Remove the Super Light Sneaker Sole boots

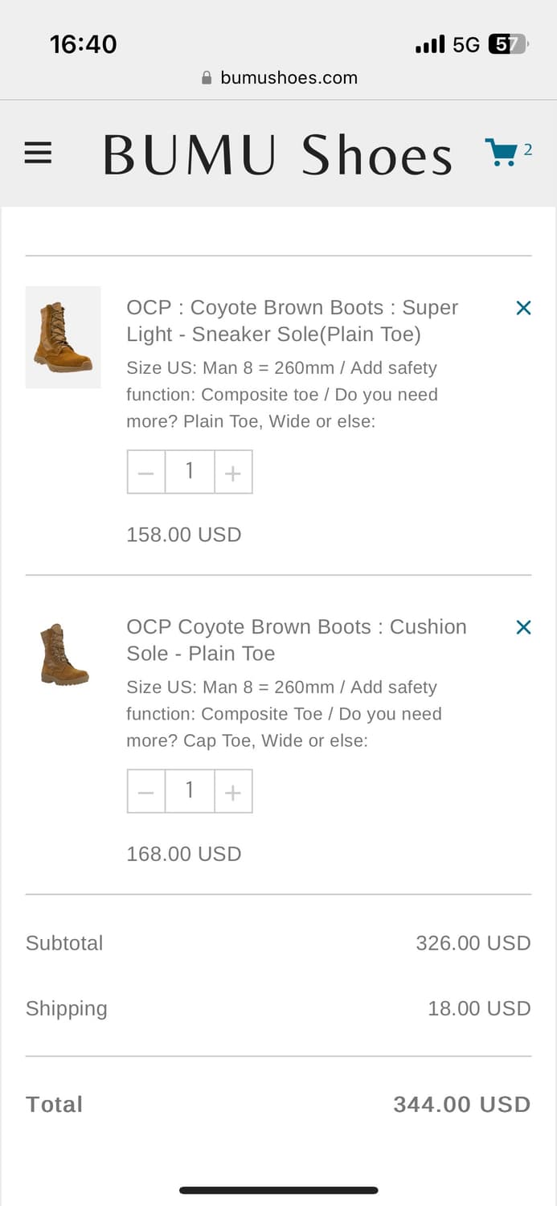pos(523,308)
